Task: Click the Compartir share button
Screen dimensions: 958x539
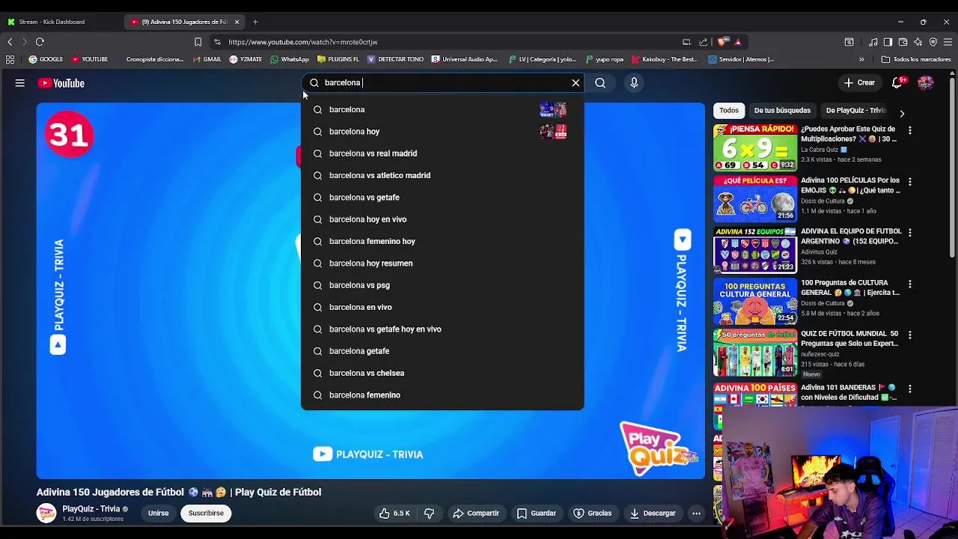Action: 475,514
